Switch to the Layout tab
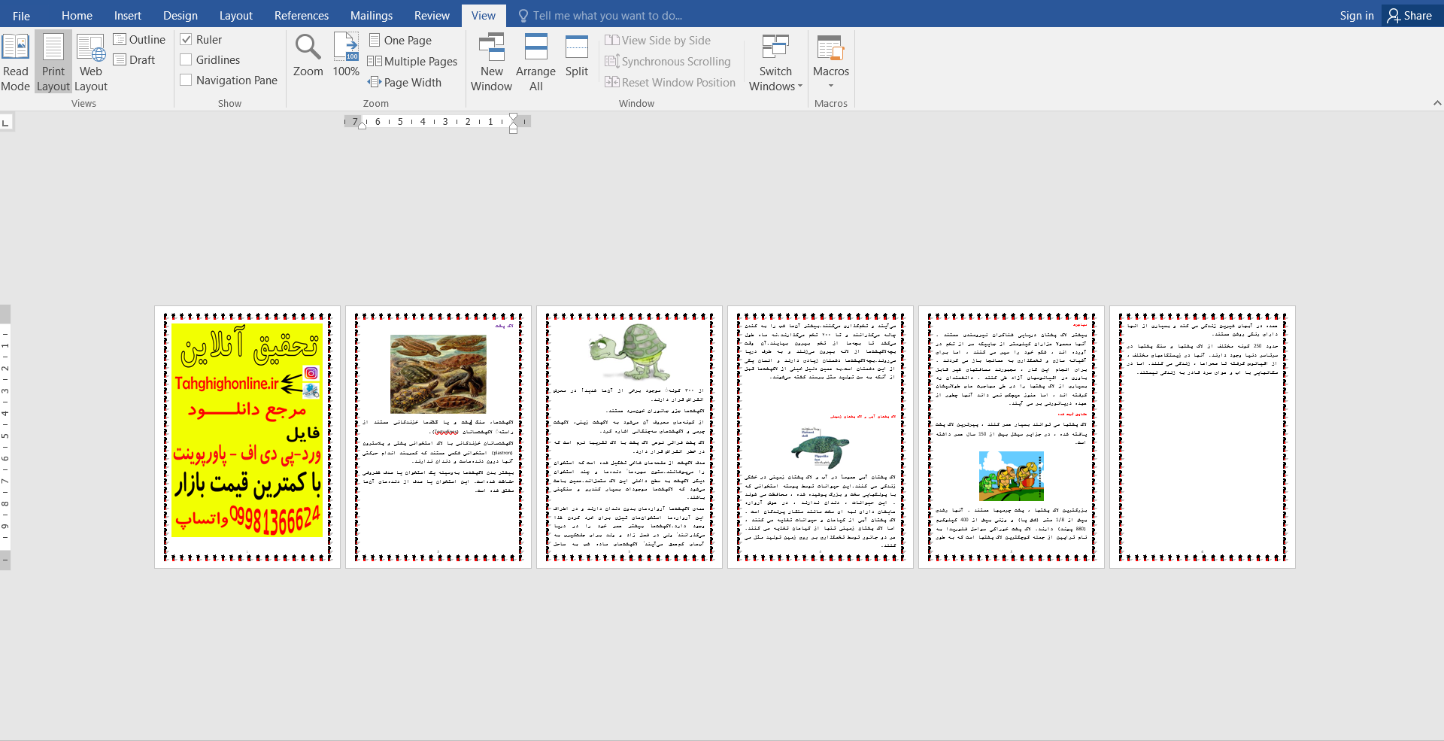The height and width of the screenshot is (741, 1444). [236, 15]
